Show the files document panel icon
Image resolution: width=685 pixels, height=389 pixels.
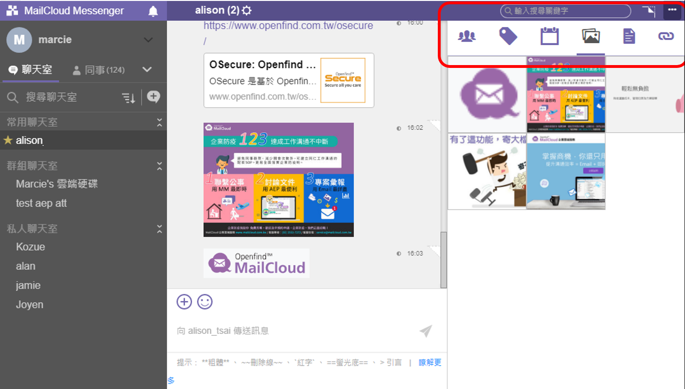pyautogui.click(x=629, y=36)
